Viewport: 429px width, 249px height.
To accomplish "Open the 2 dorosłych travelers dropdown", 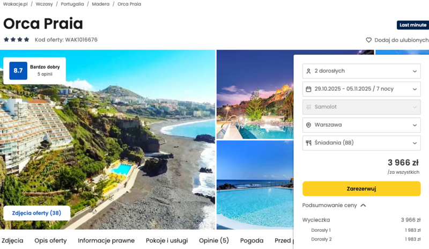I will (x=361, y=71).
